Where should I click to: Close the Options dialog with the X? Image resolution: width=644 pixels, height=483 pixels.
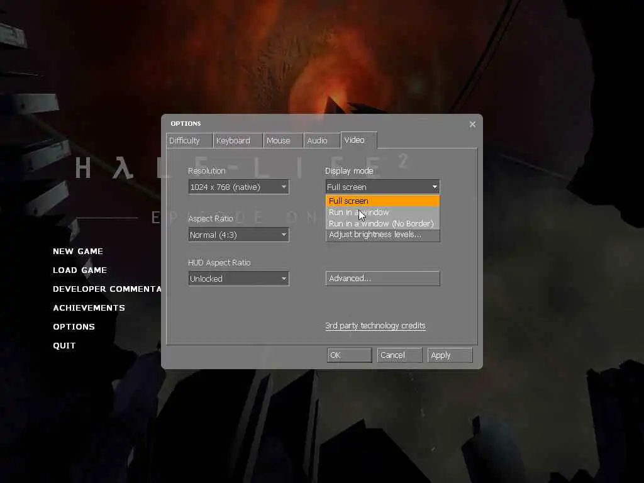click(472, 124)
